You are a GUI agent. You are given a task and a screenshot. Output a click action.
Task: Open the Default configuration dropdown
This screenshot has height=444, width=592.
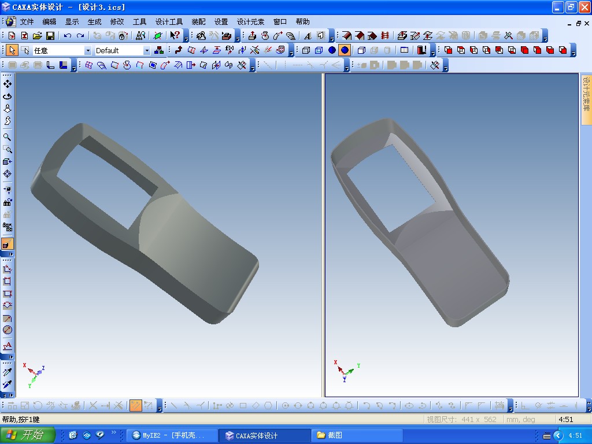click(147, 51)
